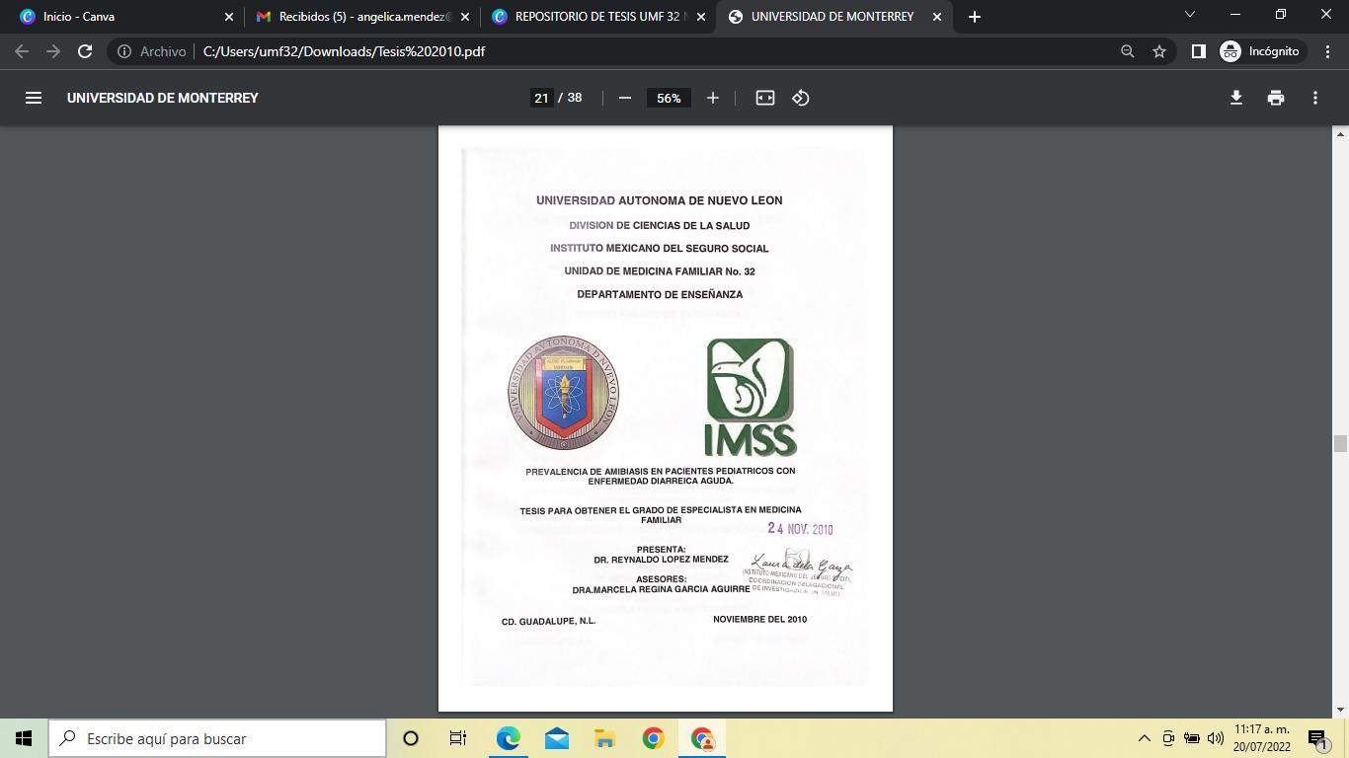Zoom out the PDF with minus button
Image resolution: width=1349 pixels, height=758 pixels.
click(x=624, y=98)
